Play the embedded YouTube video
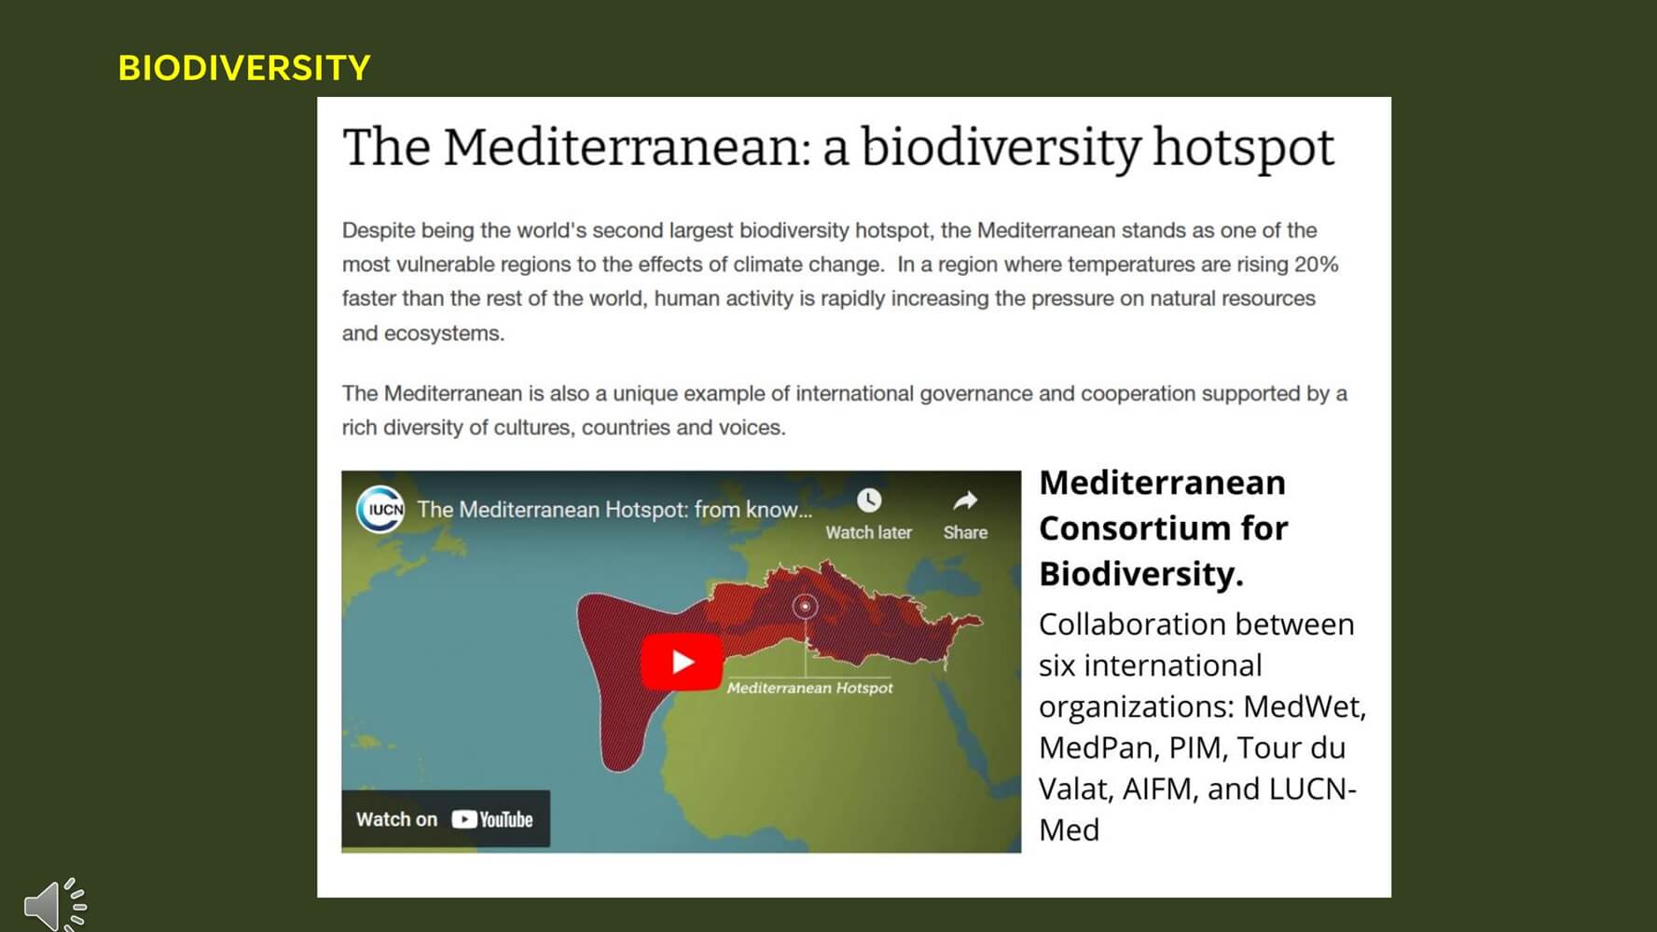The image size is (1657, 932). 682,662
